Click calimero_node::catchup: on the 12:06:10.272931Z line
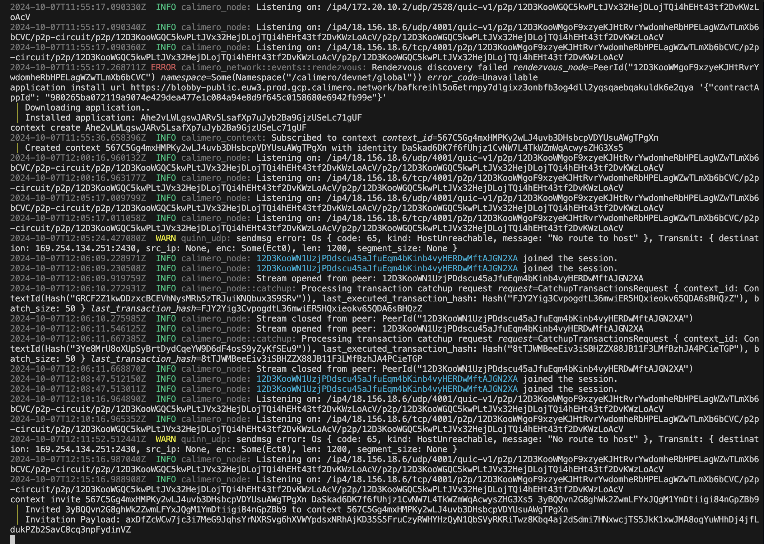Viewport: 764px width, 544px height. coord(239,289)
